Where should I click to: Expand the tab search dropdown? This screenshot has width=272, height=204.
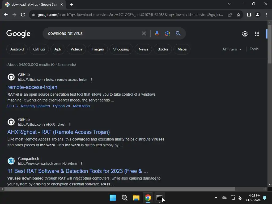[x=229, y=4]
